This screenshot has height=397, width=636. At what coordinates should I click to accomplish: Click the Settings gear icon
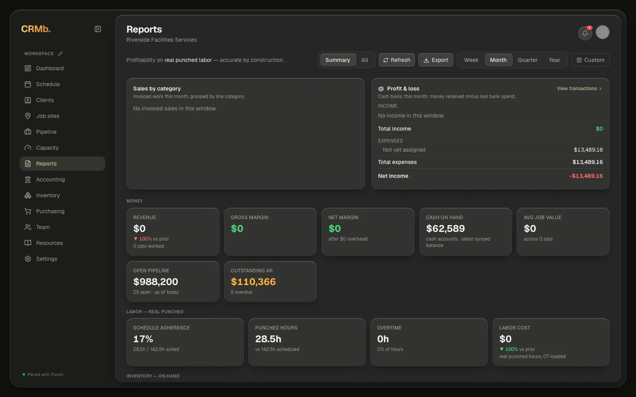click(28, 259)
